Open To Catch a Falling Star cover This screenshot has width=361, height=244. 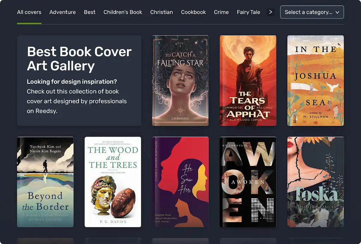[180, 81]
